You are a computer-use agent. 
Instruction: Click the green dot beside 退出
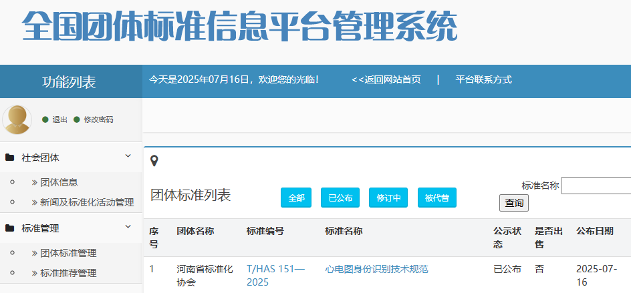pos(45,119)
